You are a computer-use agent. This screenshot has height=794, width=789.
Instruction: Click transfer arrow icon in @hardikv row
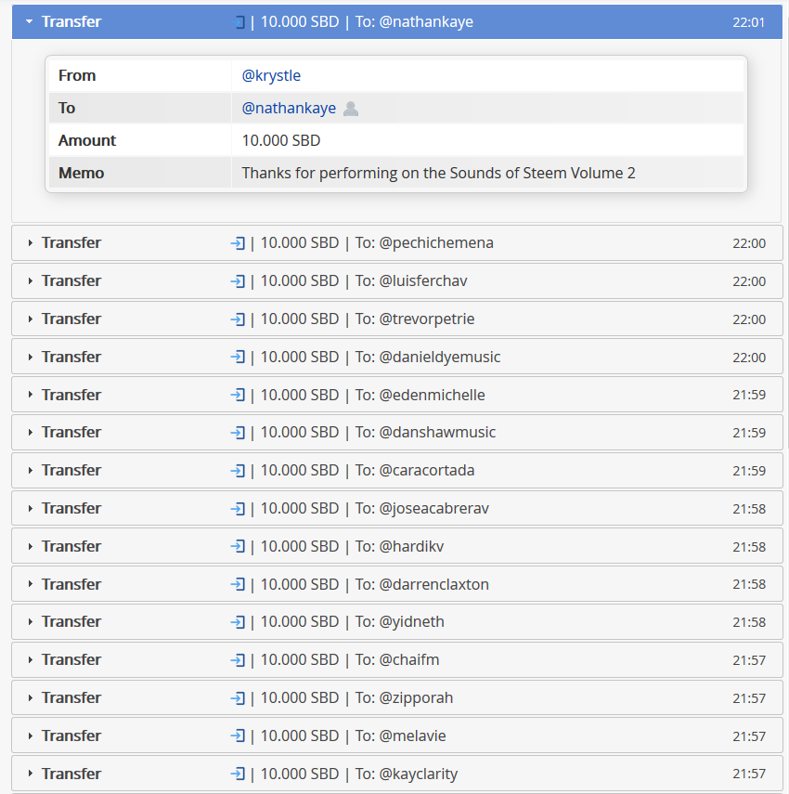[x=238, y=547]
